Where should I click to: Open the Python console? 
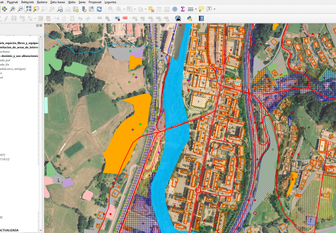click(x=190, y=18)
